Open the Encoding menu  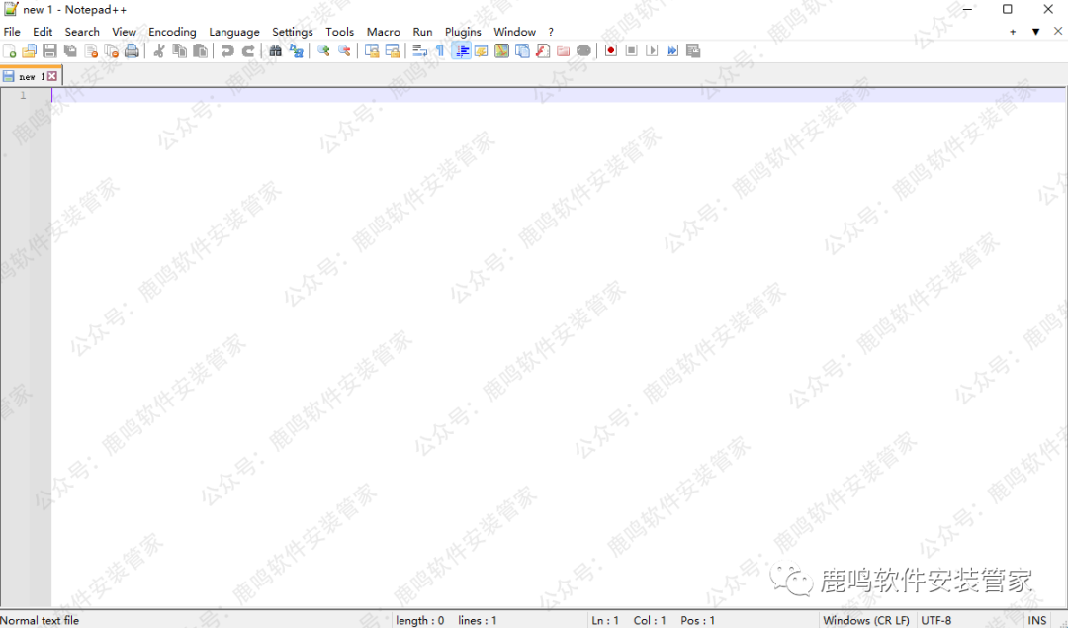[x=172, y=32]
